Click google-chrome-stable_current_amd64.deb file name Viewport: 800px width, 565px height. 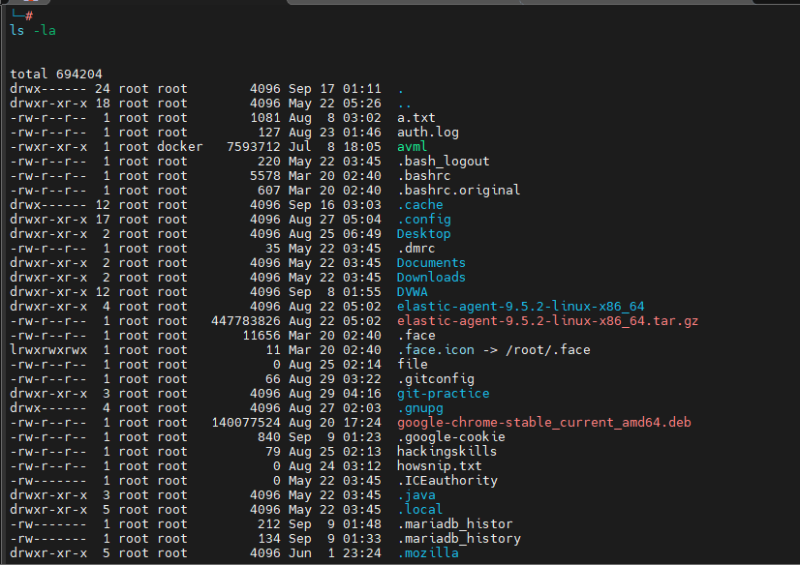(544, 423)
